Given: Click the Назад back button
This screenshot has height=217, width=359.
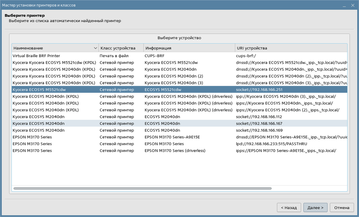Looking at the screenshot, I should click(x=289, y=207).
